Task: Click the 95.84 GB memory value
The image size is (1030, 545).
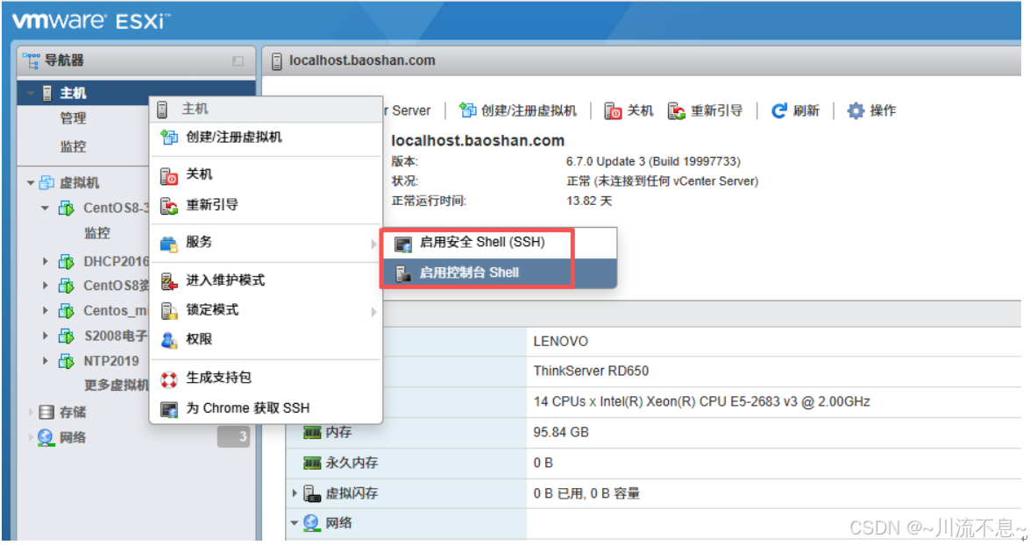Action: point(560,432)
